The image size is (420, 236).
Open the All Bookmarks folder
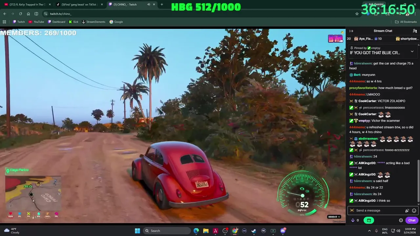point(406,22)
